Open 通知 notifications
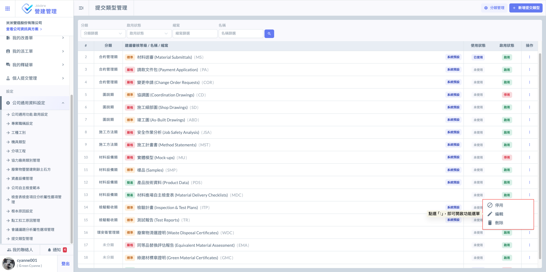 (57, 250)
